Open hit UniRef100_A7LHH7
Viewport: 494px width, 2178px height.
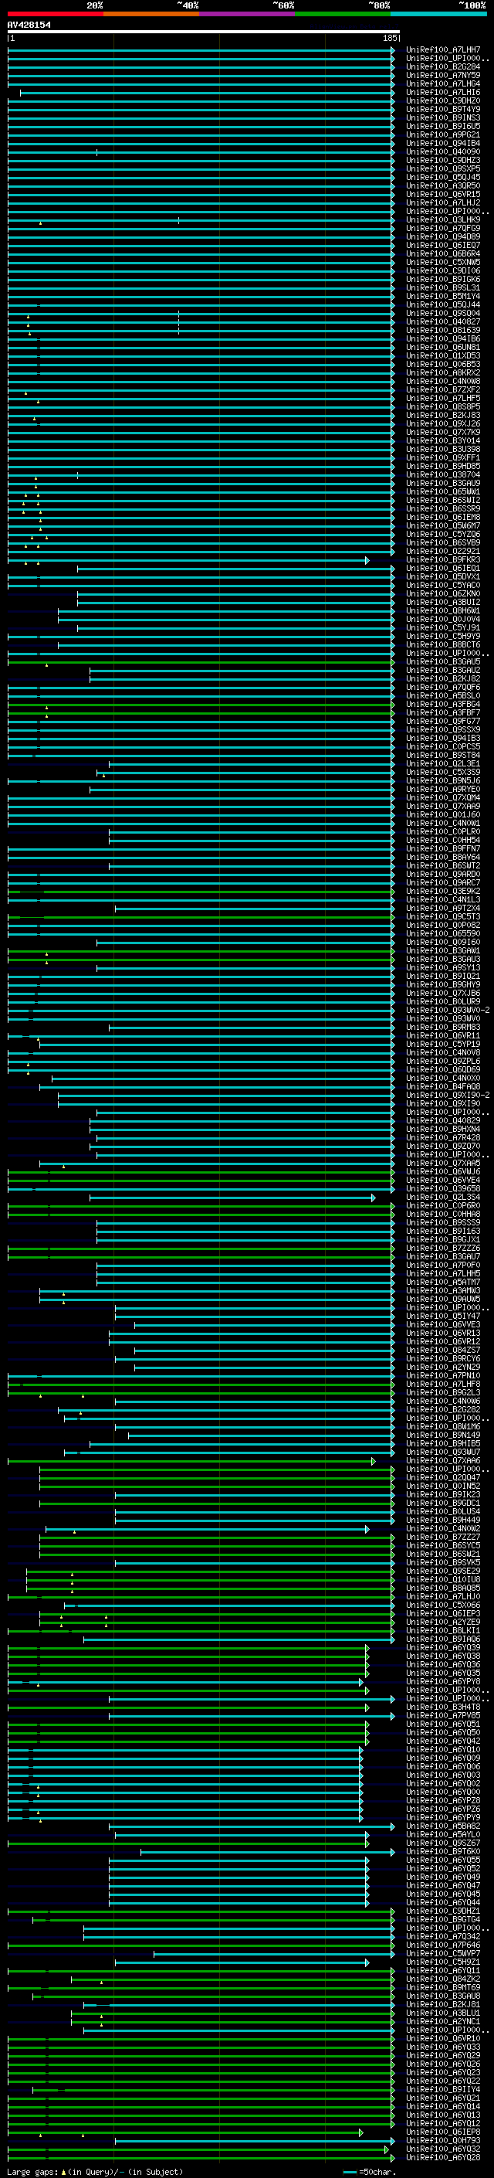tap(443, 50)
